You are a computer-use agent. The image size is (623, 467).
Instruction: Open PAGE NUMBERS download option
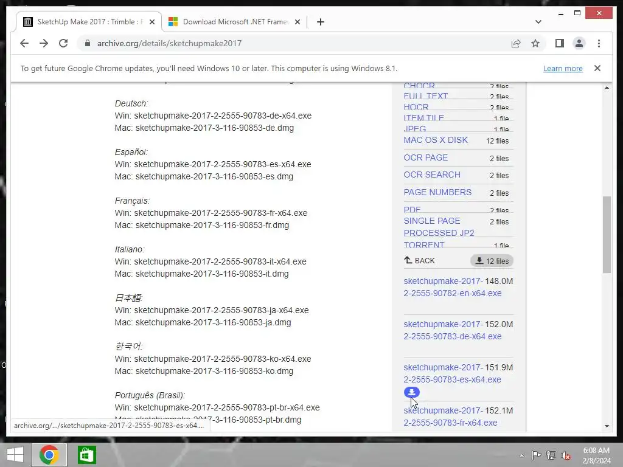tap(437, 192)
